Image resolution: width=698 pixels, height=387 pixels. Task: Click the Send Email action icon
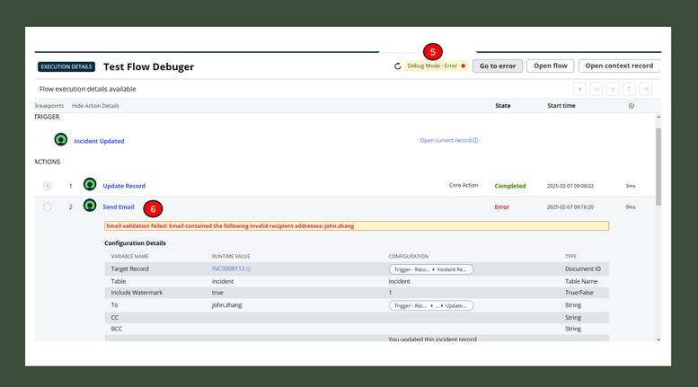tap(90, 206)
